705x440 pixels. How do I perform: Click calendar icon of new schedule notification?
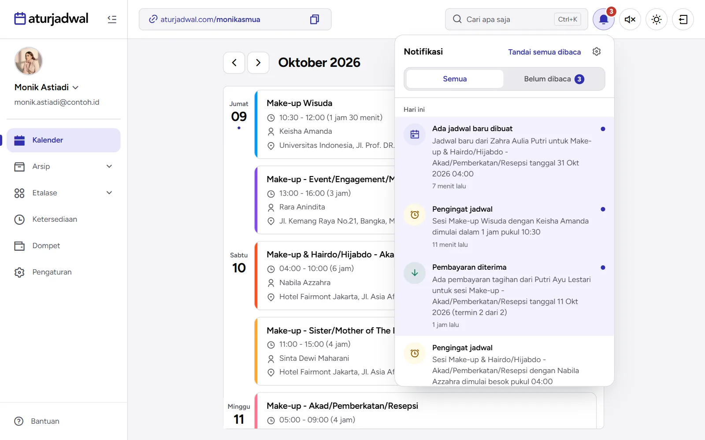(415, 134)
